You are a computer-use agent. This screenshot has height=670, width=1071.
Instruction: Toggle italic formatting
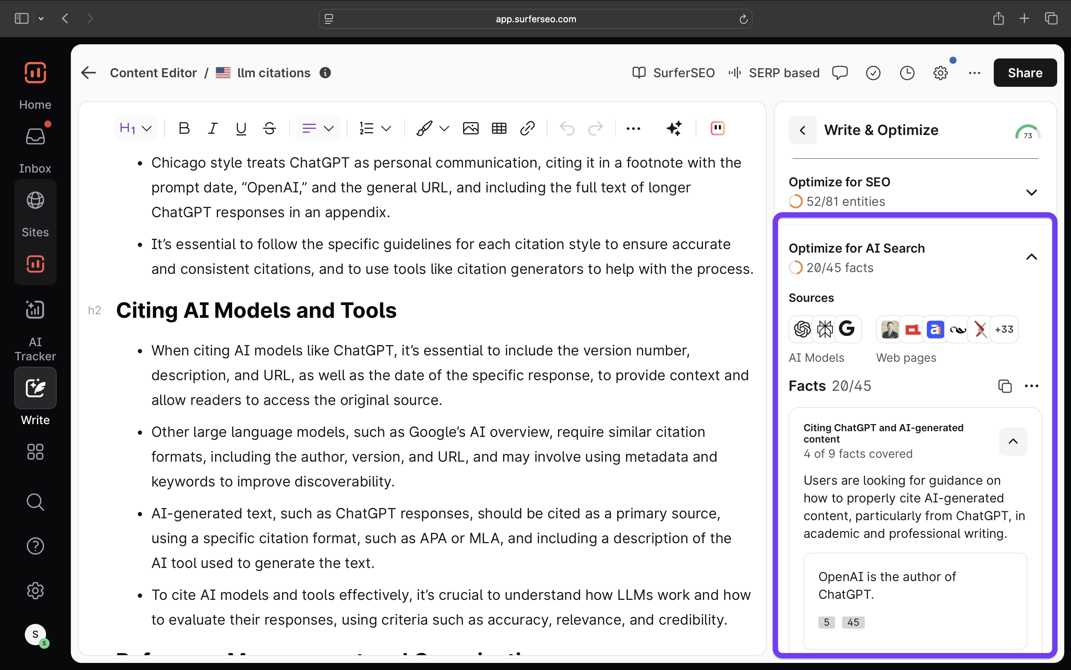[x=213, y=129]
